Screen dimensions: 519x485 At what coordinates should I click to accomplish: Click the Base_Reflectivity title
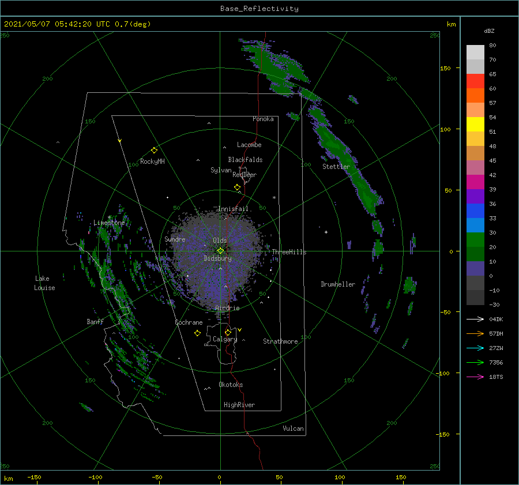[x=259, y=9]
